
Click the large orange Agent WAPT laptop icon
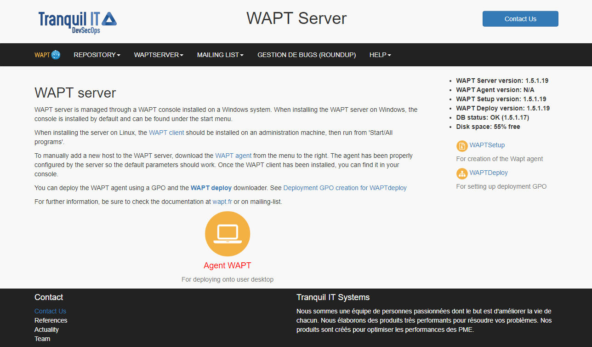(x=228, y=234)
